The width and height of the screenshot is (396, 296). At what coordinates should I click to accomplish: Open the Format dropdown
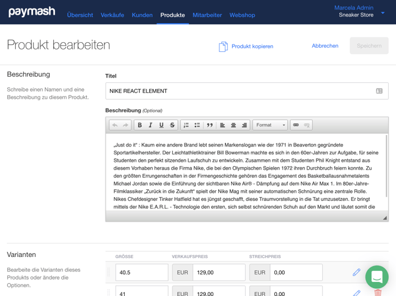pos(270,125)
